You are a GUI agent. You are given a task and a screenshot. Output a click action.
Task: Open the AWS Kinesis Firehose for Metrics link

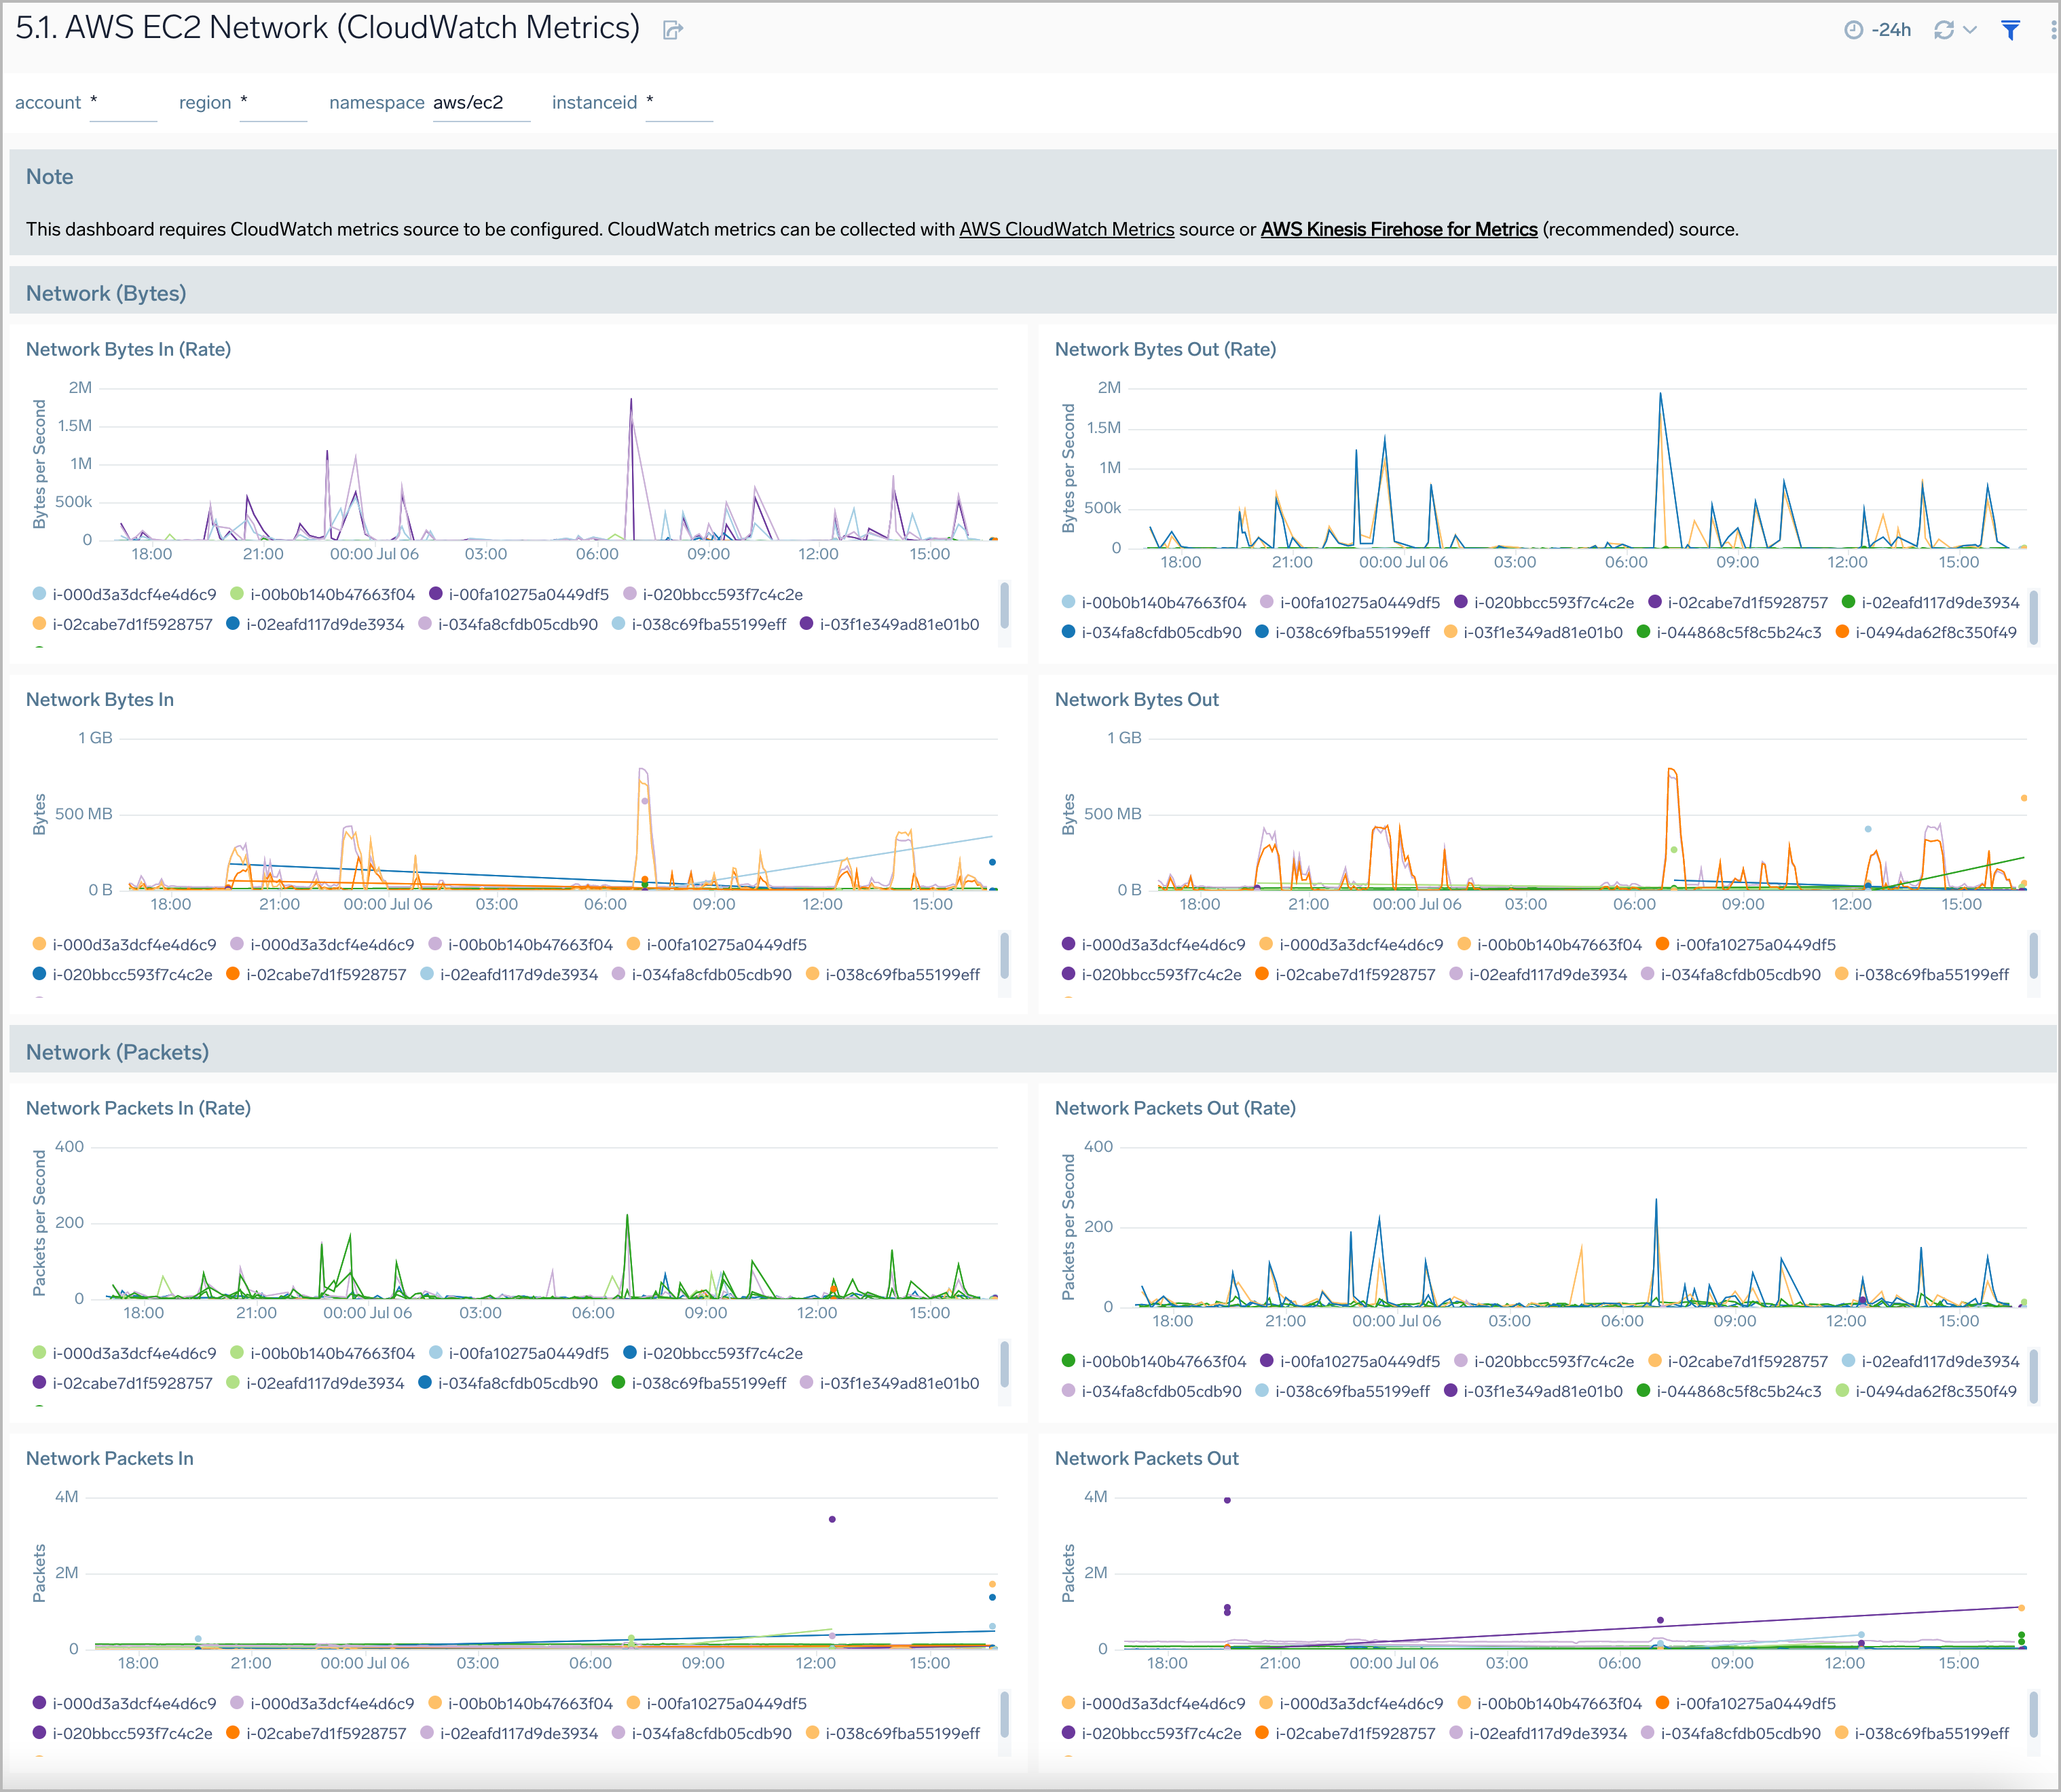1398,229
